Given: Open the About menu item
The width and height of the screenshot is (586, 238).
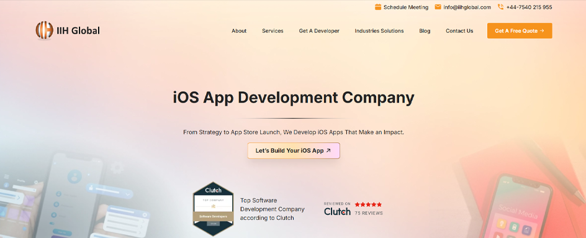Looking at the screenshot, I should click(x=239, y=30).
